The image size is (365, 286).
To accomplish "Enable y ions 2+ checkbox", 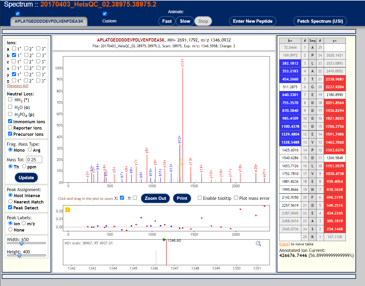I will [x=26, y=74].
